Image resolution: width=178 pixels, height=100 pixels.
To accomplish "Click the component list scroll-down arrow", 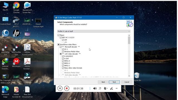I will pyautogui.click(x=129, y=76).
